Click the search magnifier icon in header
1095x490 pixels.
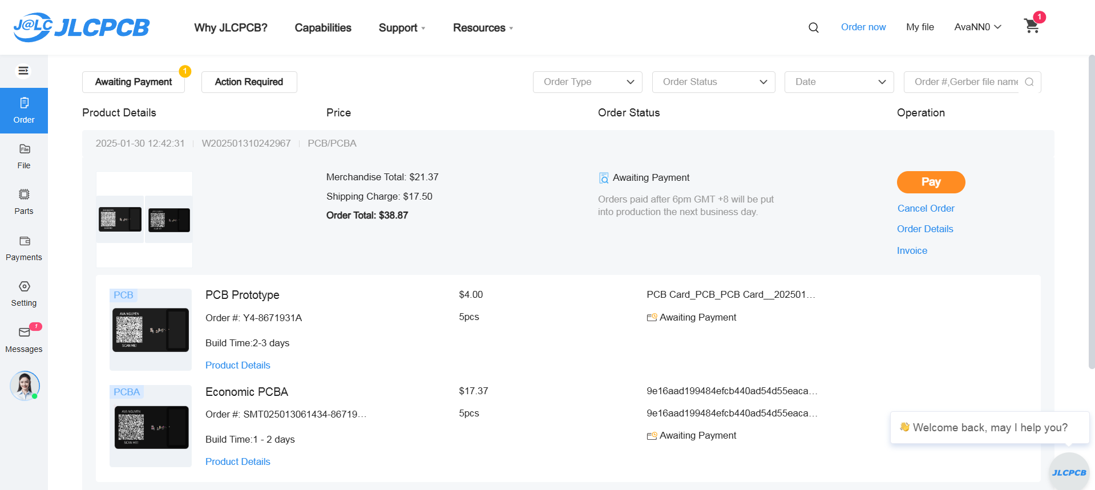[x=814, y=27]
